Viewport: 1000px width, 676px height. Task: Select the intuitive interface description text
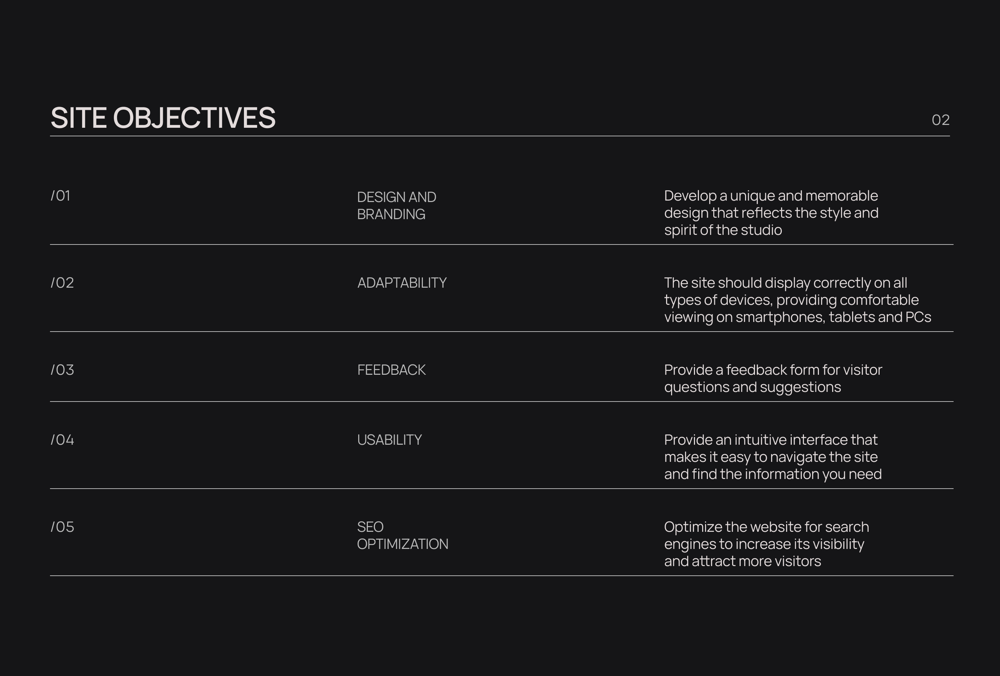(772, 457)
